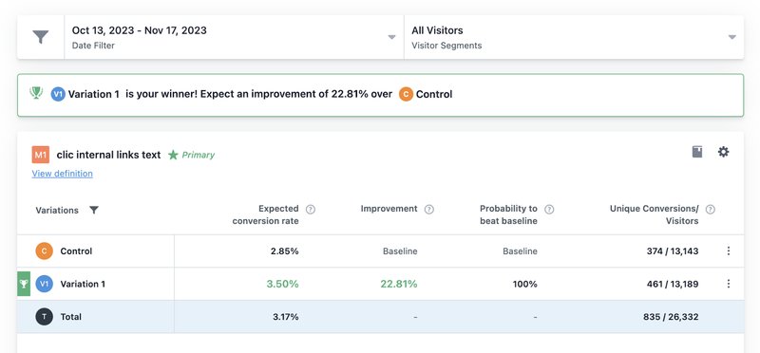
Task: Select the Total row
Action: coord(381,317)
